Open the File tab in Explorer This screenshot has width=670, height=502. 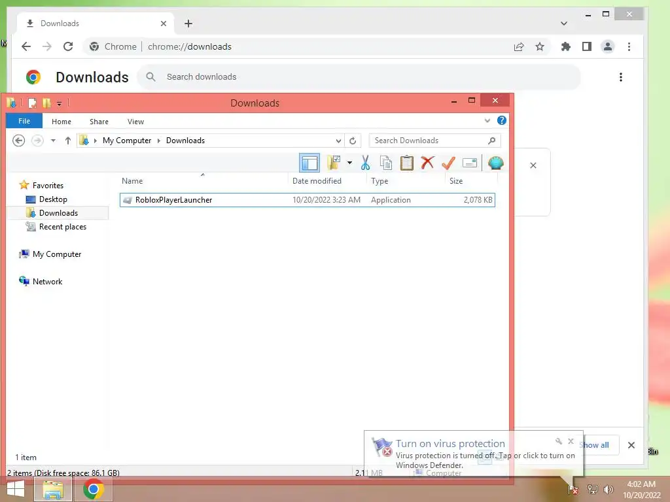click(24, 121)
